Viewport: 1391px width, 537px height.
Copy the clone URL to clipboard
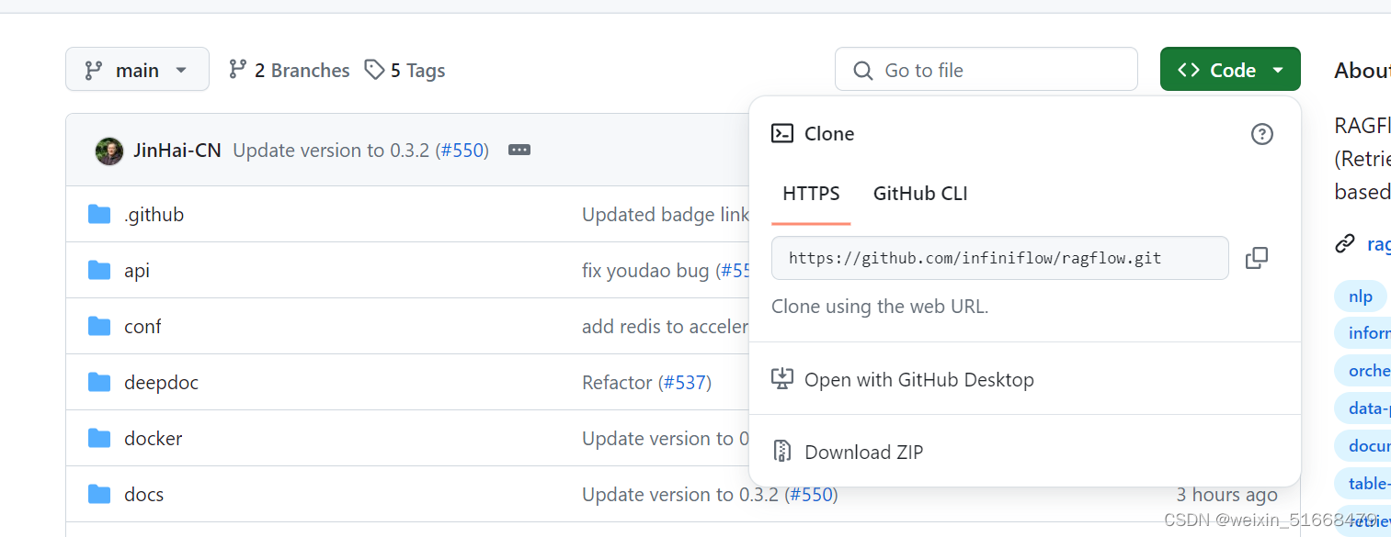tap(1257, 258)
